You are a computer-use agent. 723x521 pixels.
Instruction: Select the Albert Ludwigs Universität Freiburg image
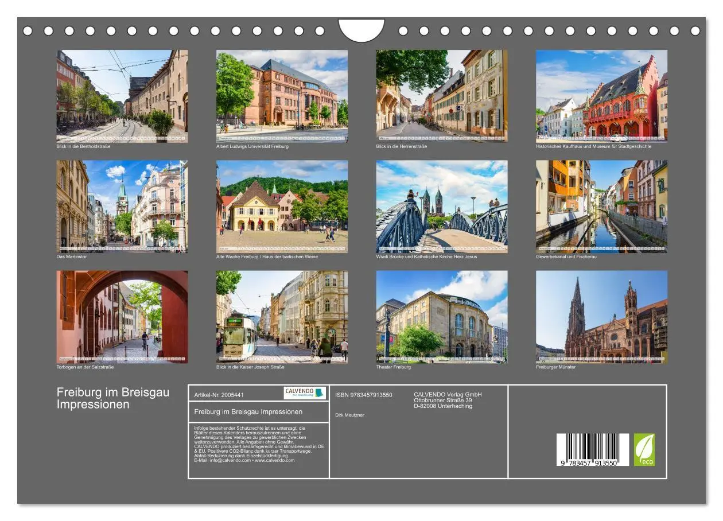[x=281, y=95]
